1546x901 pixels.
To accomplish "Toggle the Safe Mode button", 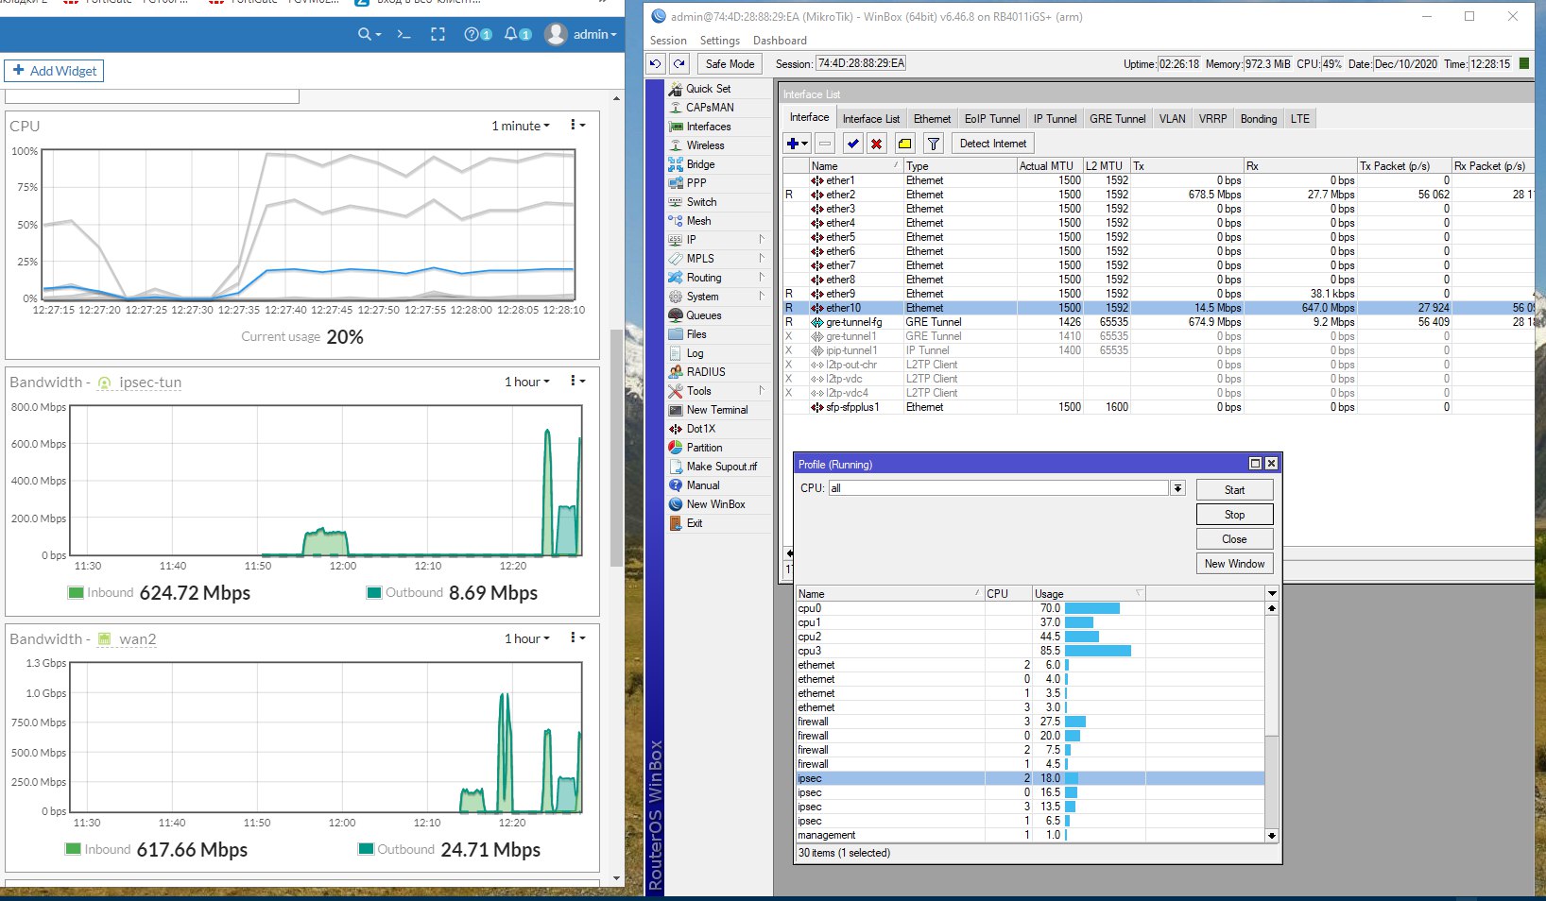I will (730, 63).
